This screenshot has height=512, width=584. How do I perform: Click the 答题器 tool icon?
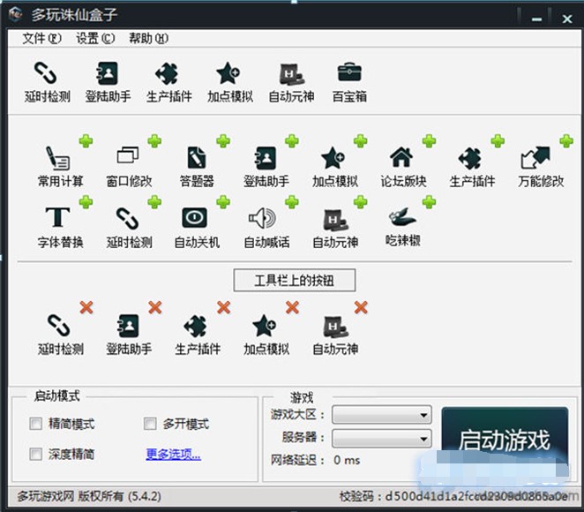coord(197,158)
